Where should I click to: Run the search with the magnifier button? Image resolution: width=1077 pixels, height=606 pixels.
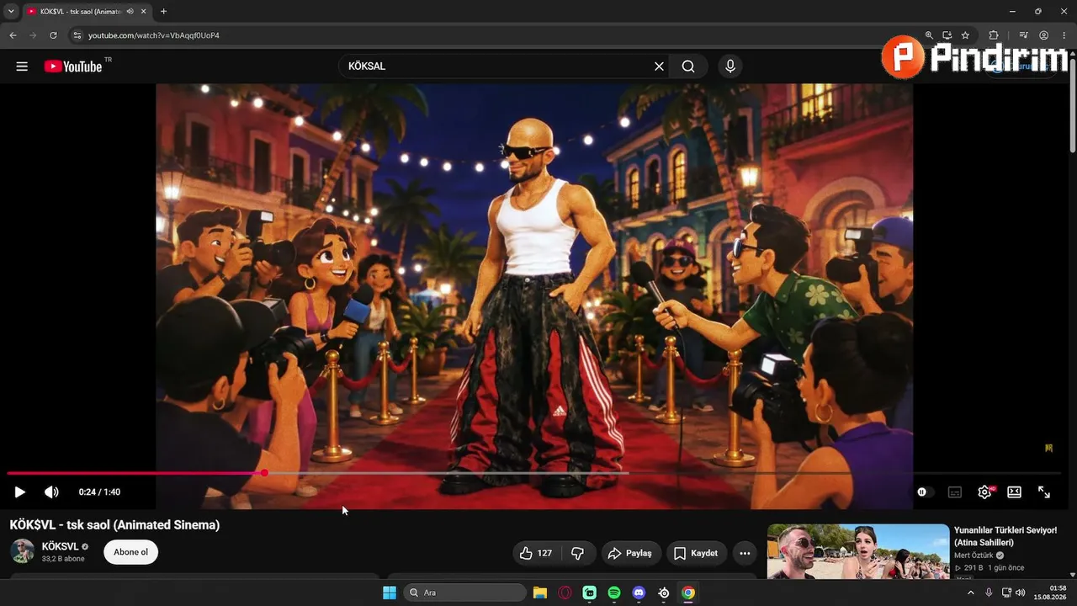tap(688, 66)
